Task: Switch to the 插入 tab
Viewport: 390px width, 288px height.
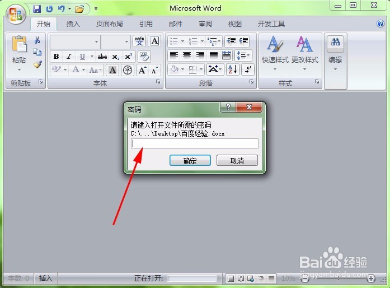Action: pyautogui.click(x=73, y=24)
